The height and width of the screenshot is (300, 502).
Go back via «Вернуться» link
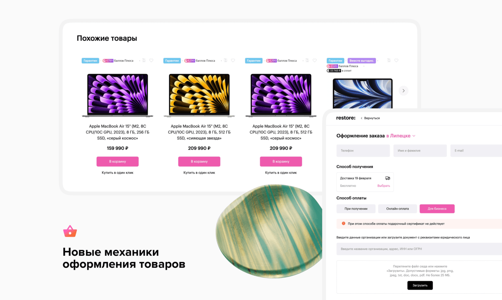pos(370,118)
